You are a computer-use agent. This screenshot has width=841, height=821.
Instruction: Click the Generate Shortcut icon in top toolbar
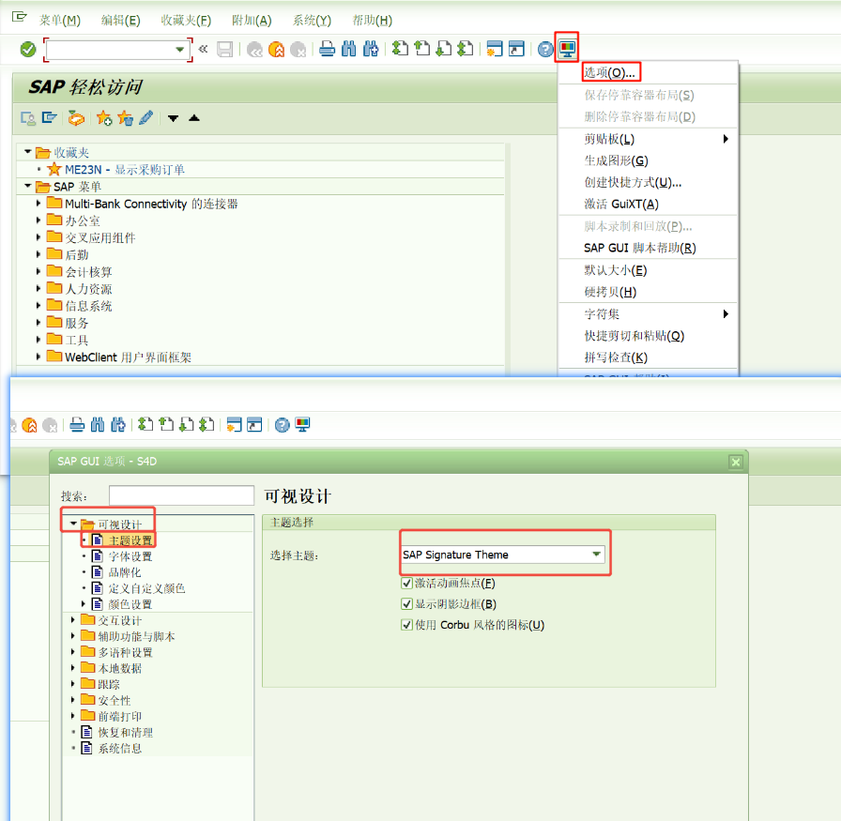pos(516,49)
